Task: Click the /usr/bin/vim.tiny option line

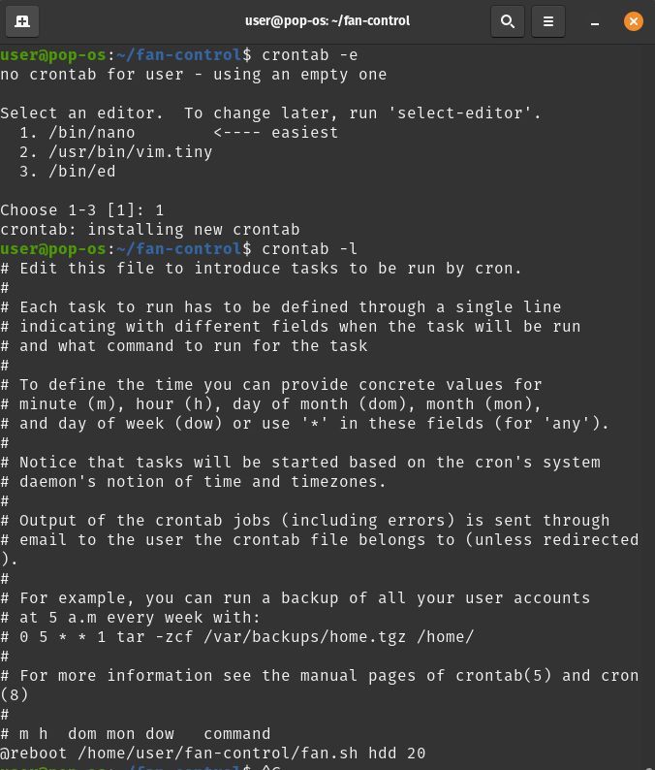Action: point(116,151)
